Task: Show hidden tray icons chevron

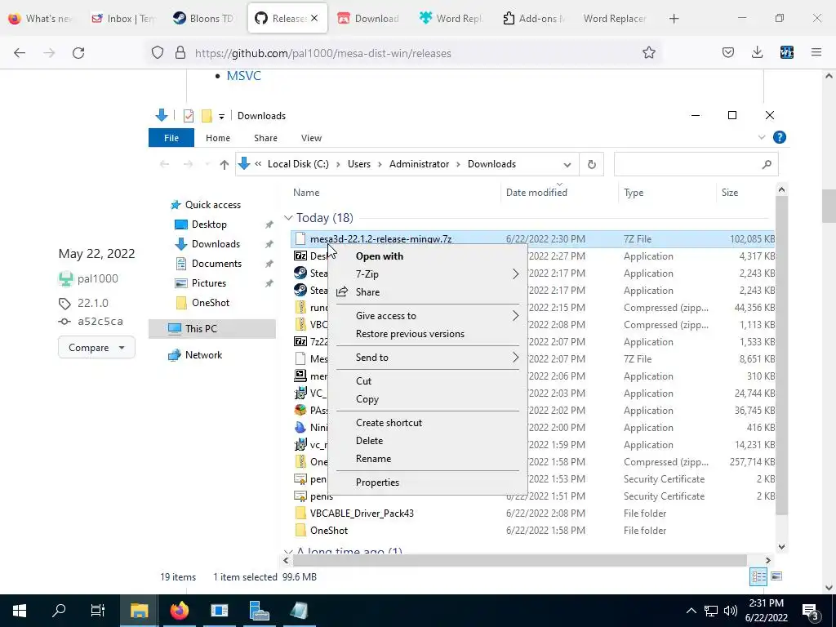Action: point(691,611)
